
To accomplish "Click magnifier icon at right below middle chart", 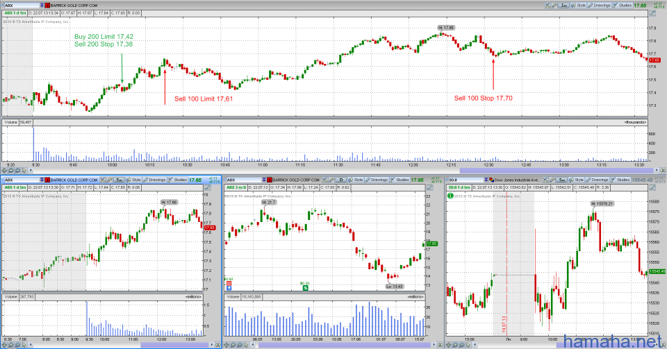I will (440, 345).
